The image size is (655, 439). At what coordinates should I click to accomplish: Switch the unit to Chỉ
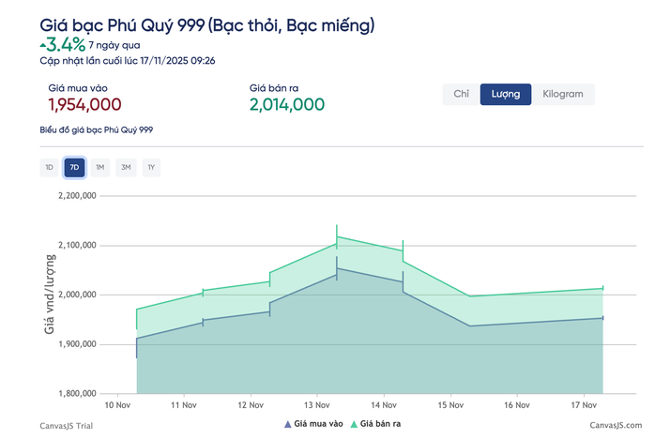tap(461, 94)
